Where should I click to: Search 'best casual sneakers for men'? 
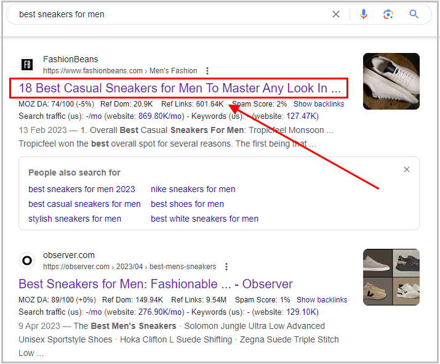(84, 204)
